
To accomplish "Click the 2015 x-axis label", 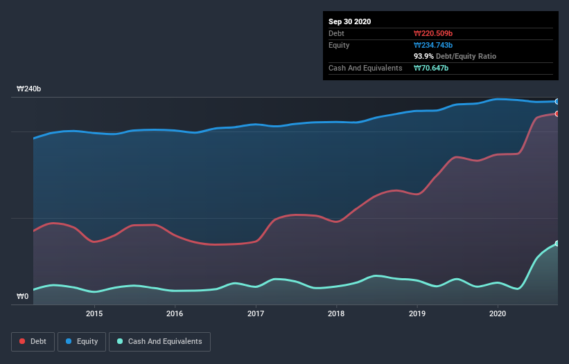I will [x=94, y=313].
